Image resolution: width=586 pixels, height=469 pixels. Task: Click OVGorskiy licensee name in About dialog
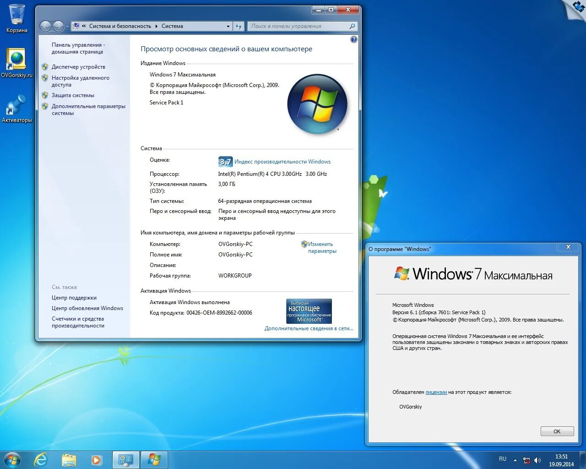point(411,407)
